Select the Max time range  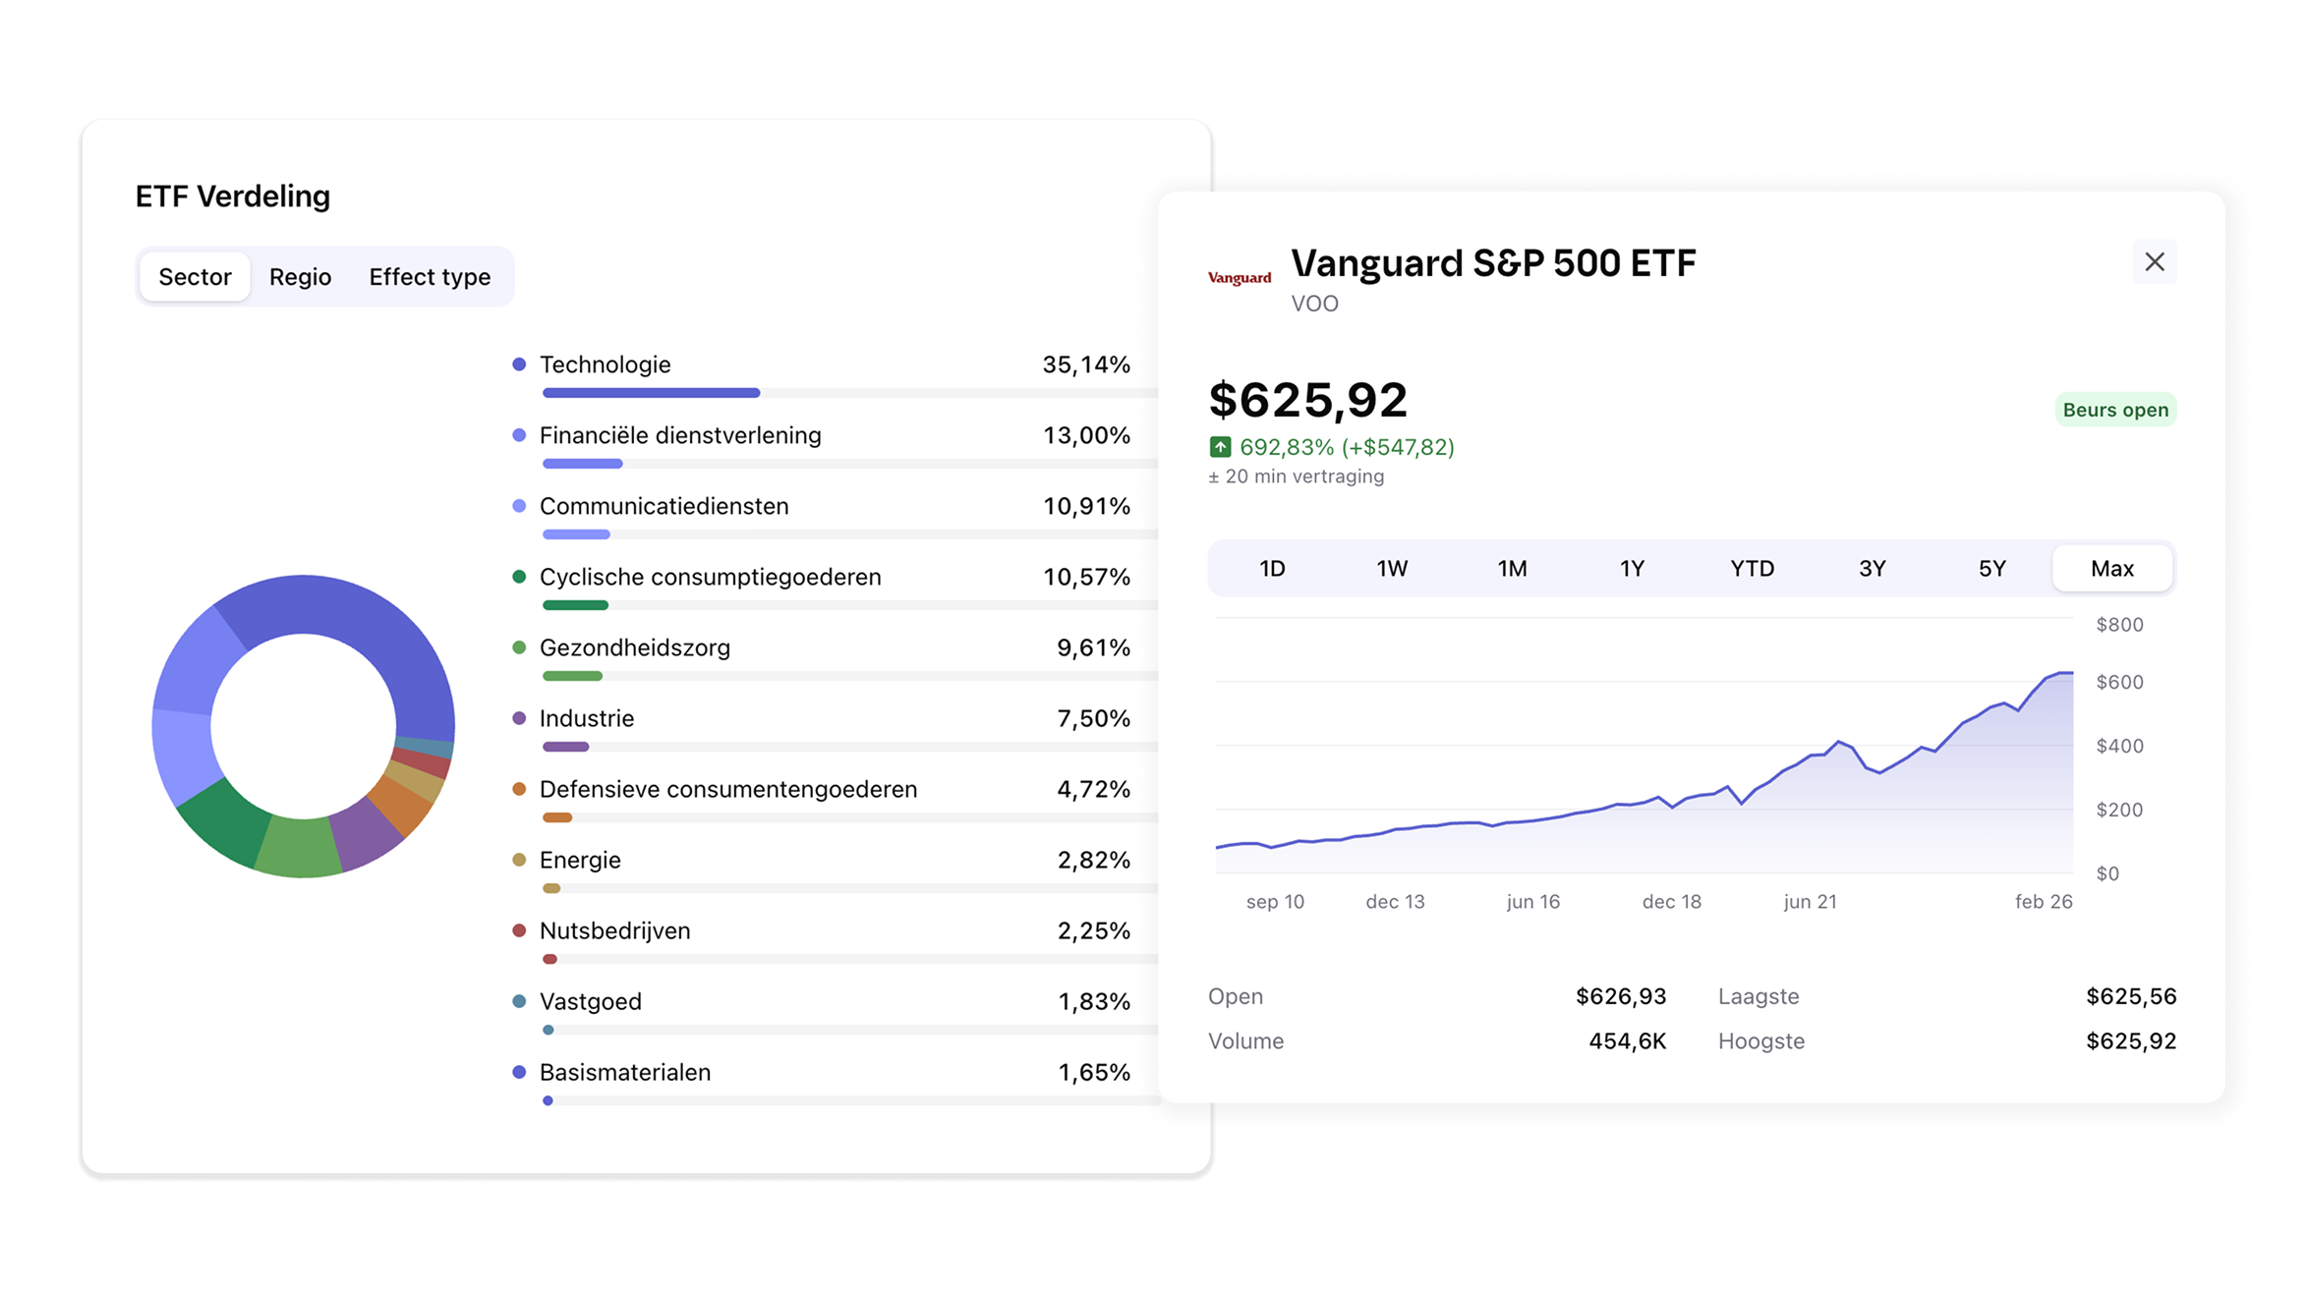point(2111,569)
